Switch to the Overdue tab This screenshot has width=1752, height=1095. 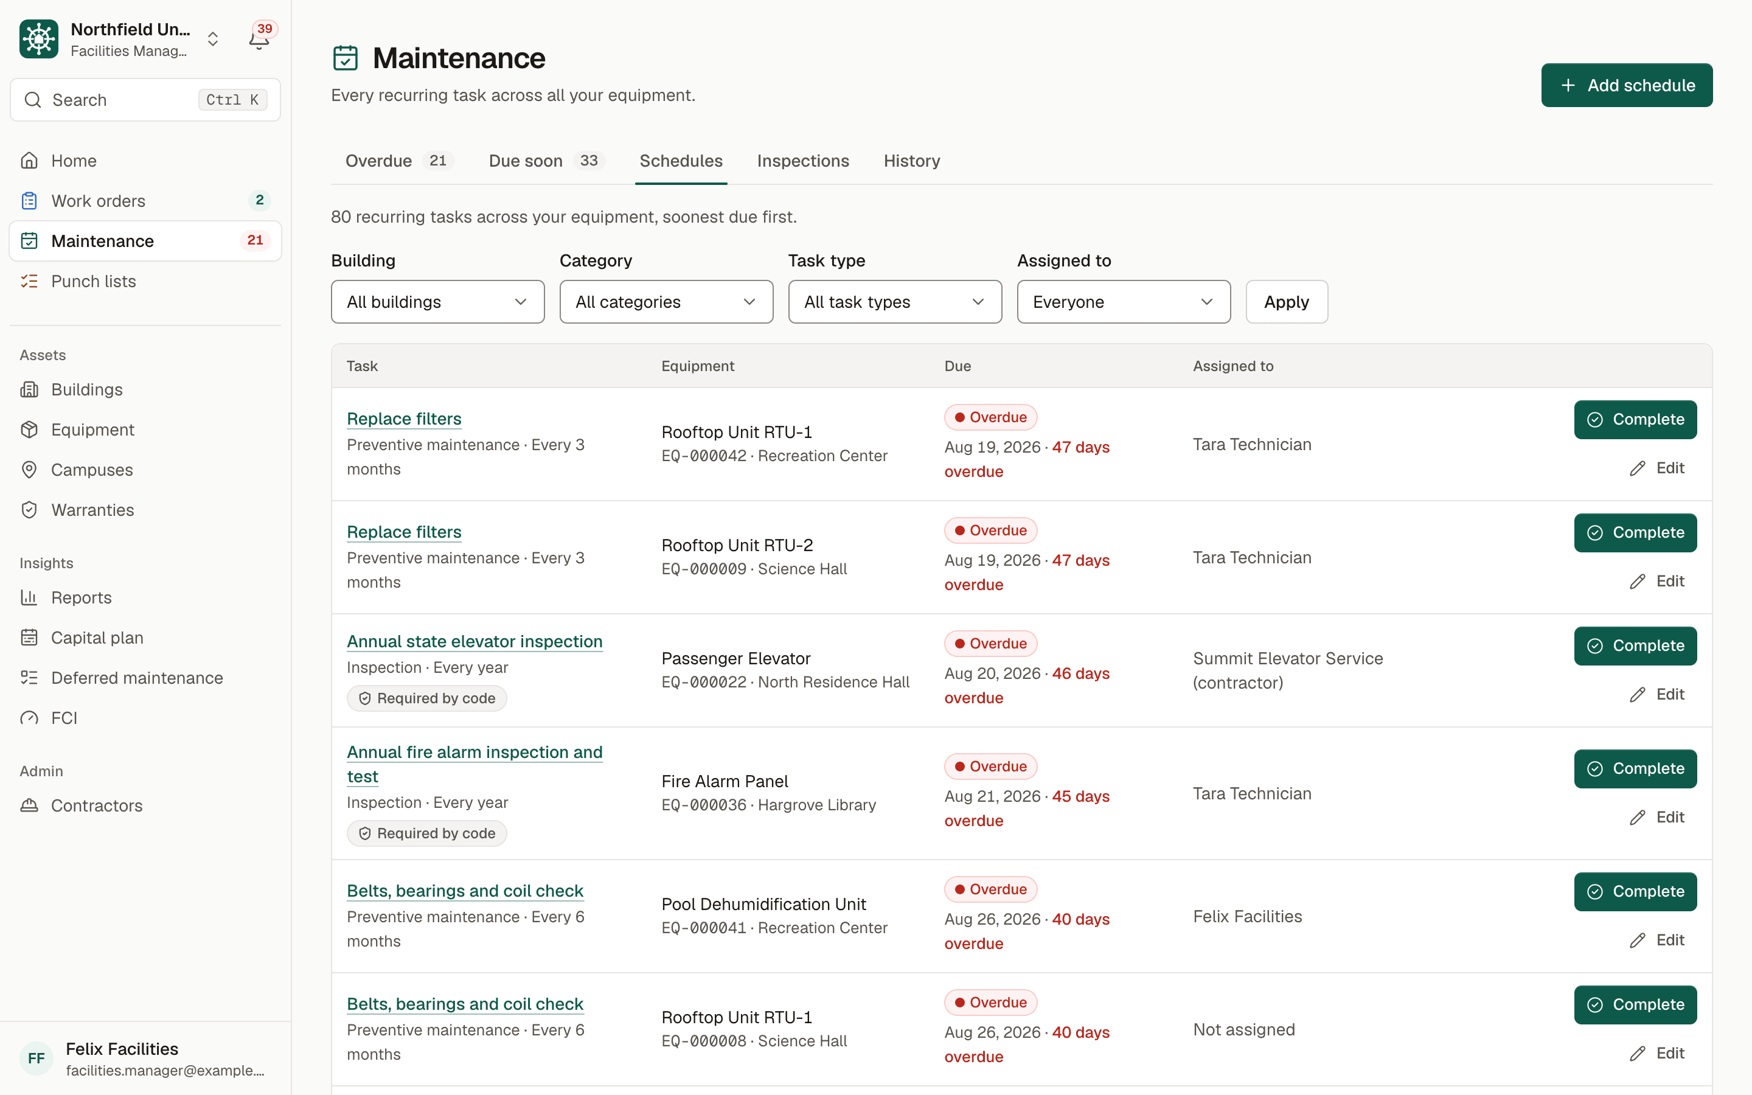399,161
